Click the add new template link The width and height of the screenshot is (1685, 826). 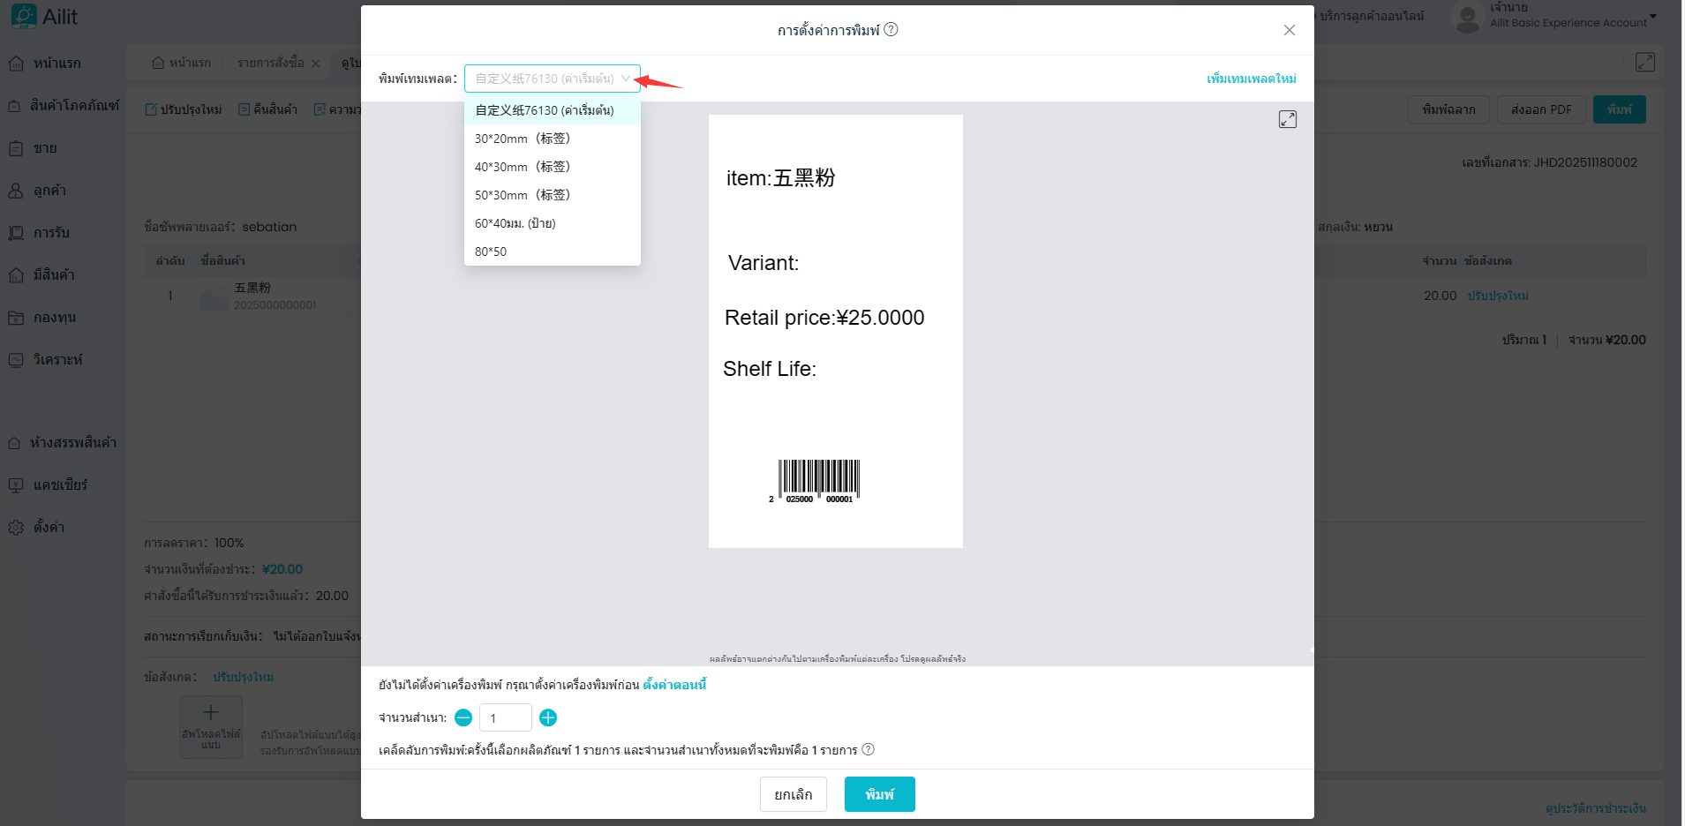click(1251, 79)
